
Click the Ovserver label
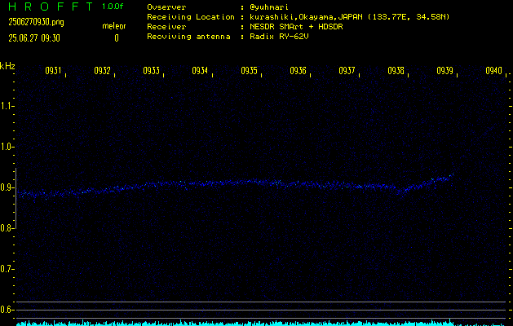[166, 7]
